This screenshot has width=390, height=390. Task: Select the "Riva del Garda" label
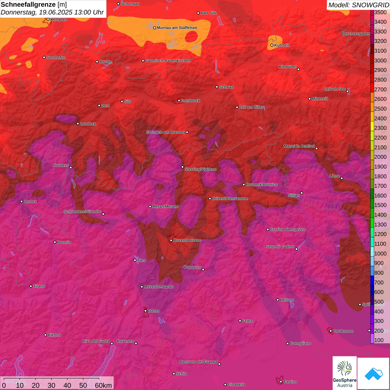pos(96,341)
